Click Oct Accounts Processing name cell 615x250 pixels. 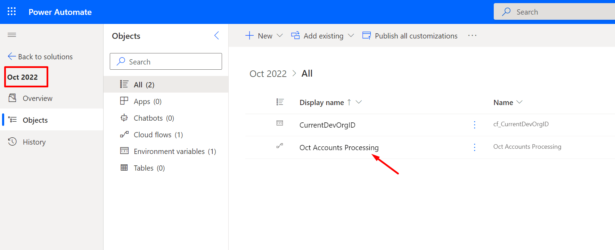[527, 147]
